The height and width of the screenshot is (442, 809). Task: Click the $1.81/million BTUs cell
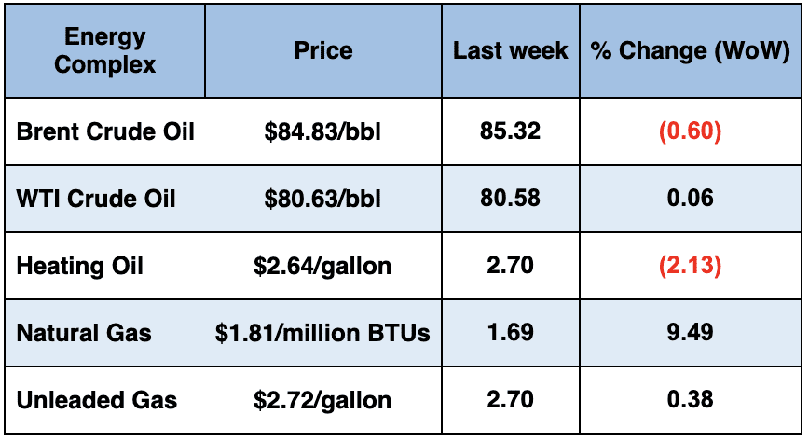click(322, 333)
